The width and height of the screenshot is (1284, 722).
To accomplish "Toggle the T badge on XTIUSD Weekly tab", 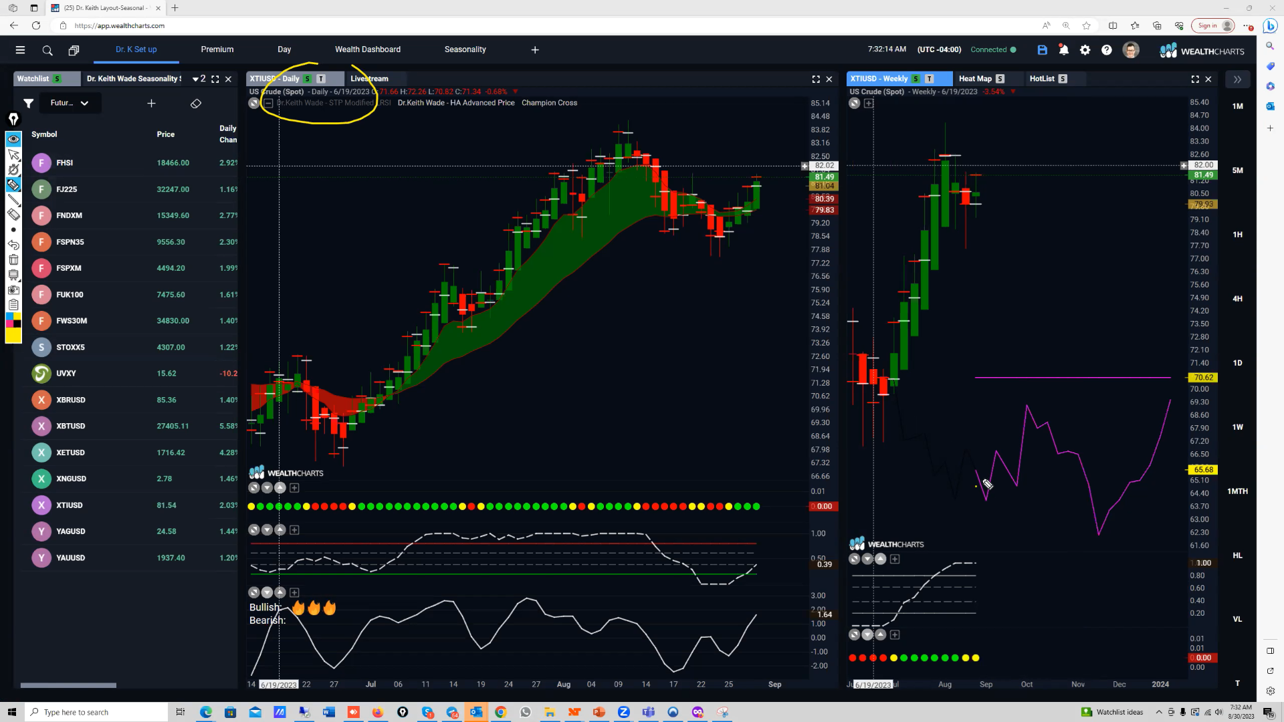I will 929,79.
